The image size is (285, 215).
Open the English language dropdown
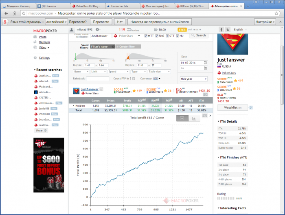(240, 29)
